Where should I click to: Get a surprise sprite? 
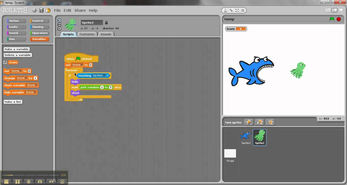pos(270,122)
